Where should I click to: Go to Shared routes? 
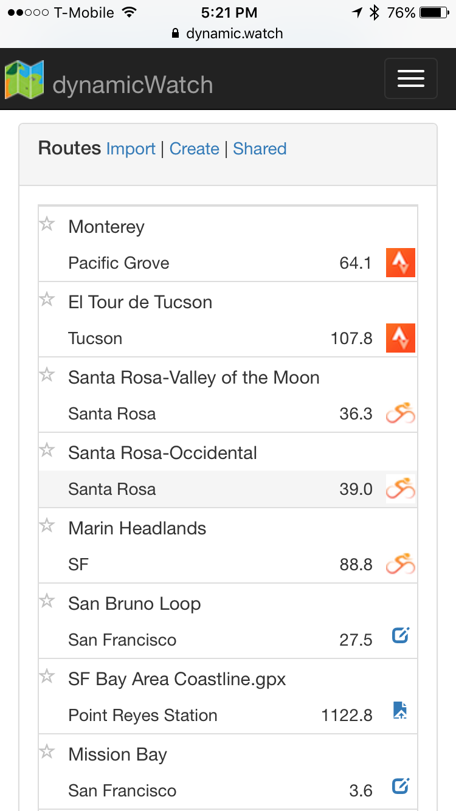click(x=260, y=149)
